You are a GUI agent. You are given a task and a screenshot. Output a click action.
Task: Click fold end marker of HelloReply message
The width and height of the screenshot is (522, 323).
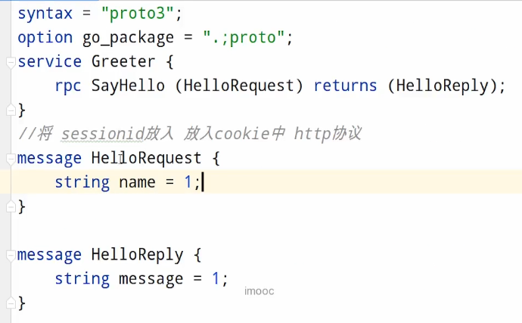tap(11, 303)
